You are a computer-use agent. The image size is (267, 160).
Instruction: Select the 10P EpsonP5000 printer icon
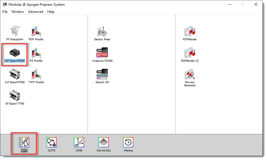[15, 53]
